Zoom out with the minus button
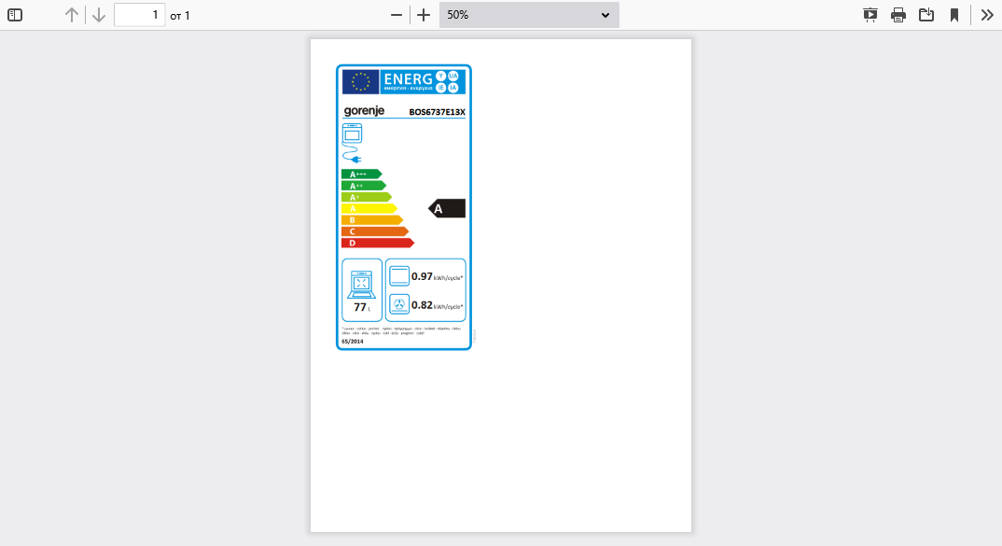1002x546 pixels. (397, 15)
